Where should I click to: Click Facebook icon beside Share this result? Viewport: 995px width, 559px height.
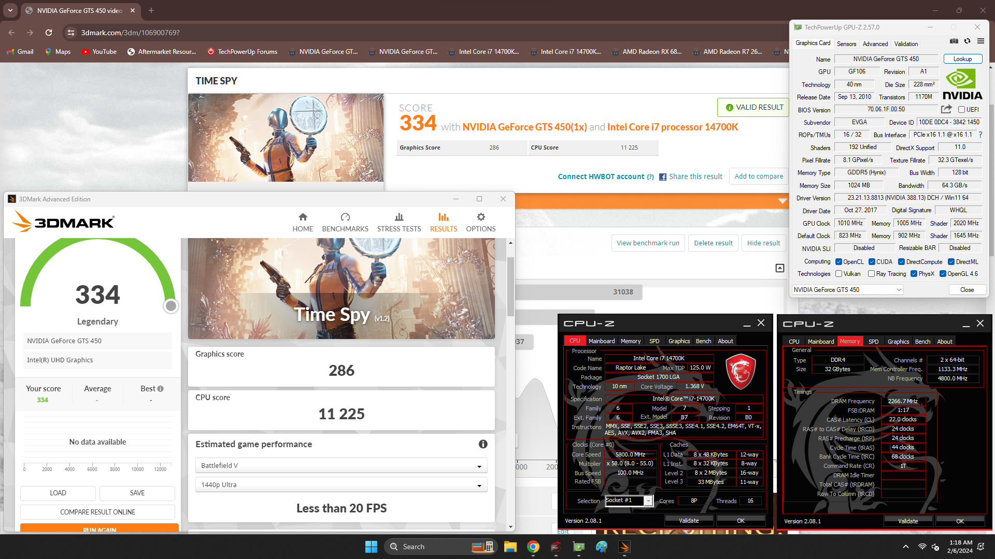click(663, 177)
